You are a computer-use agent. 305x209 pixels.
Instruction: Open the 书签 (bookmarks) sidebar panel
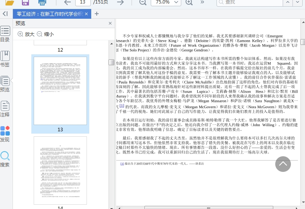[5, 59]
